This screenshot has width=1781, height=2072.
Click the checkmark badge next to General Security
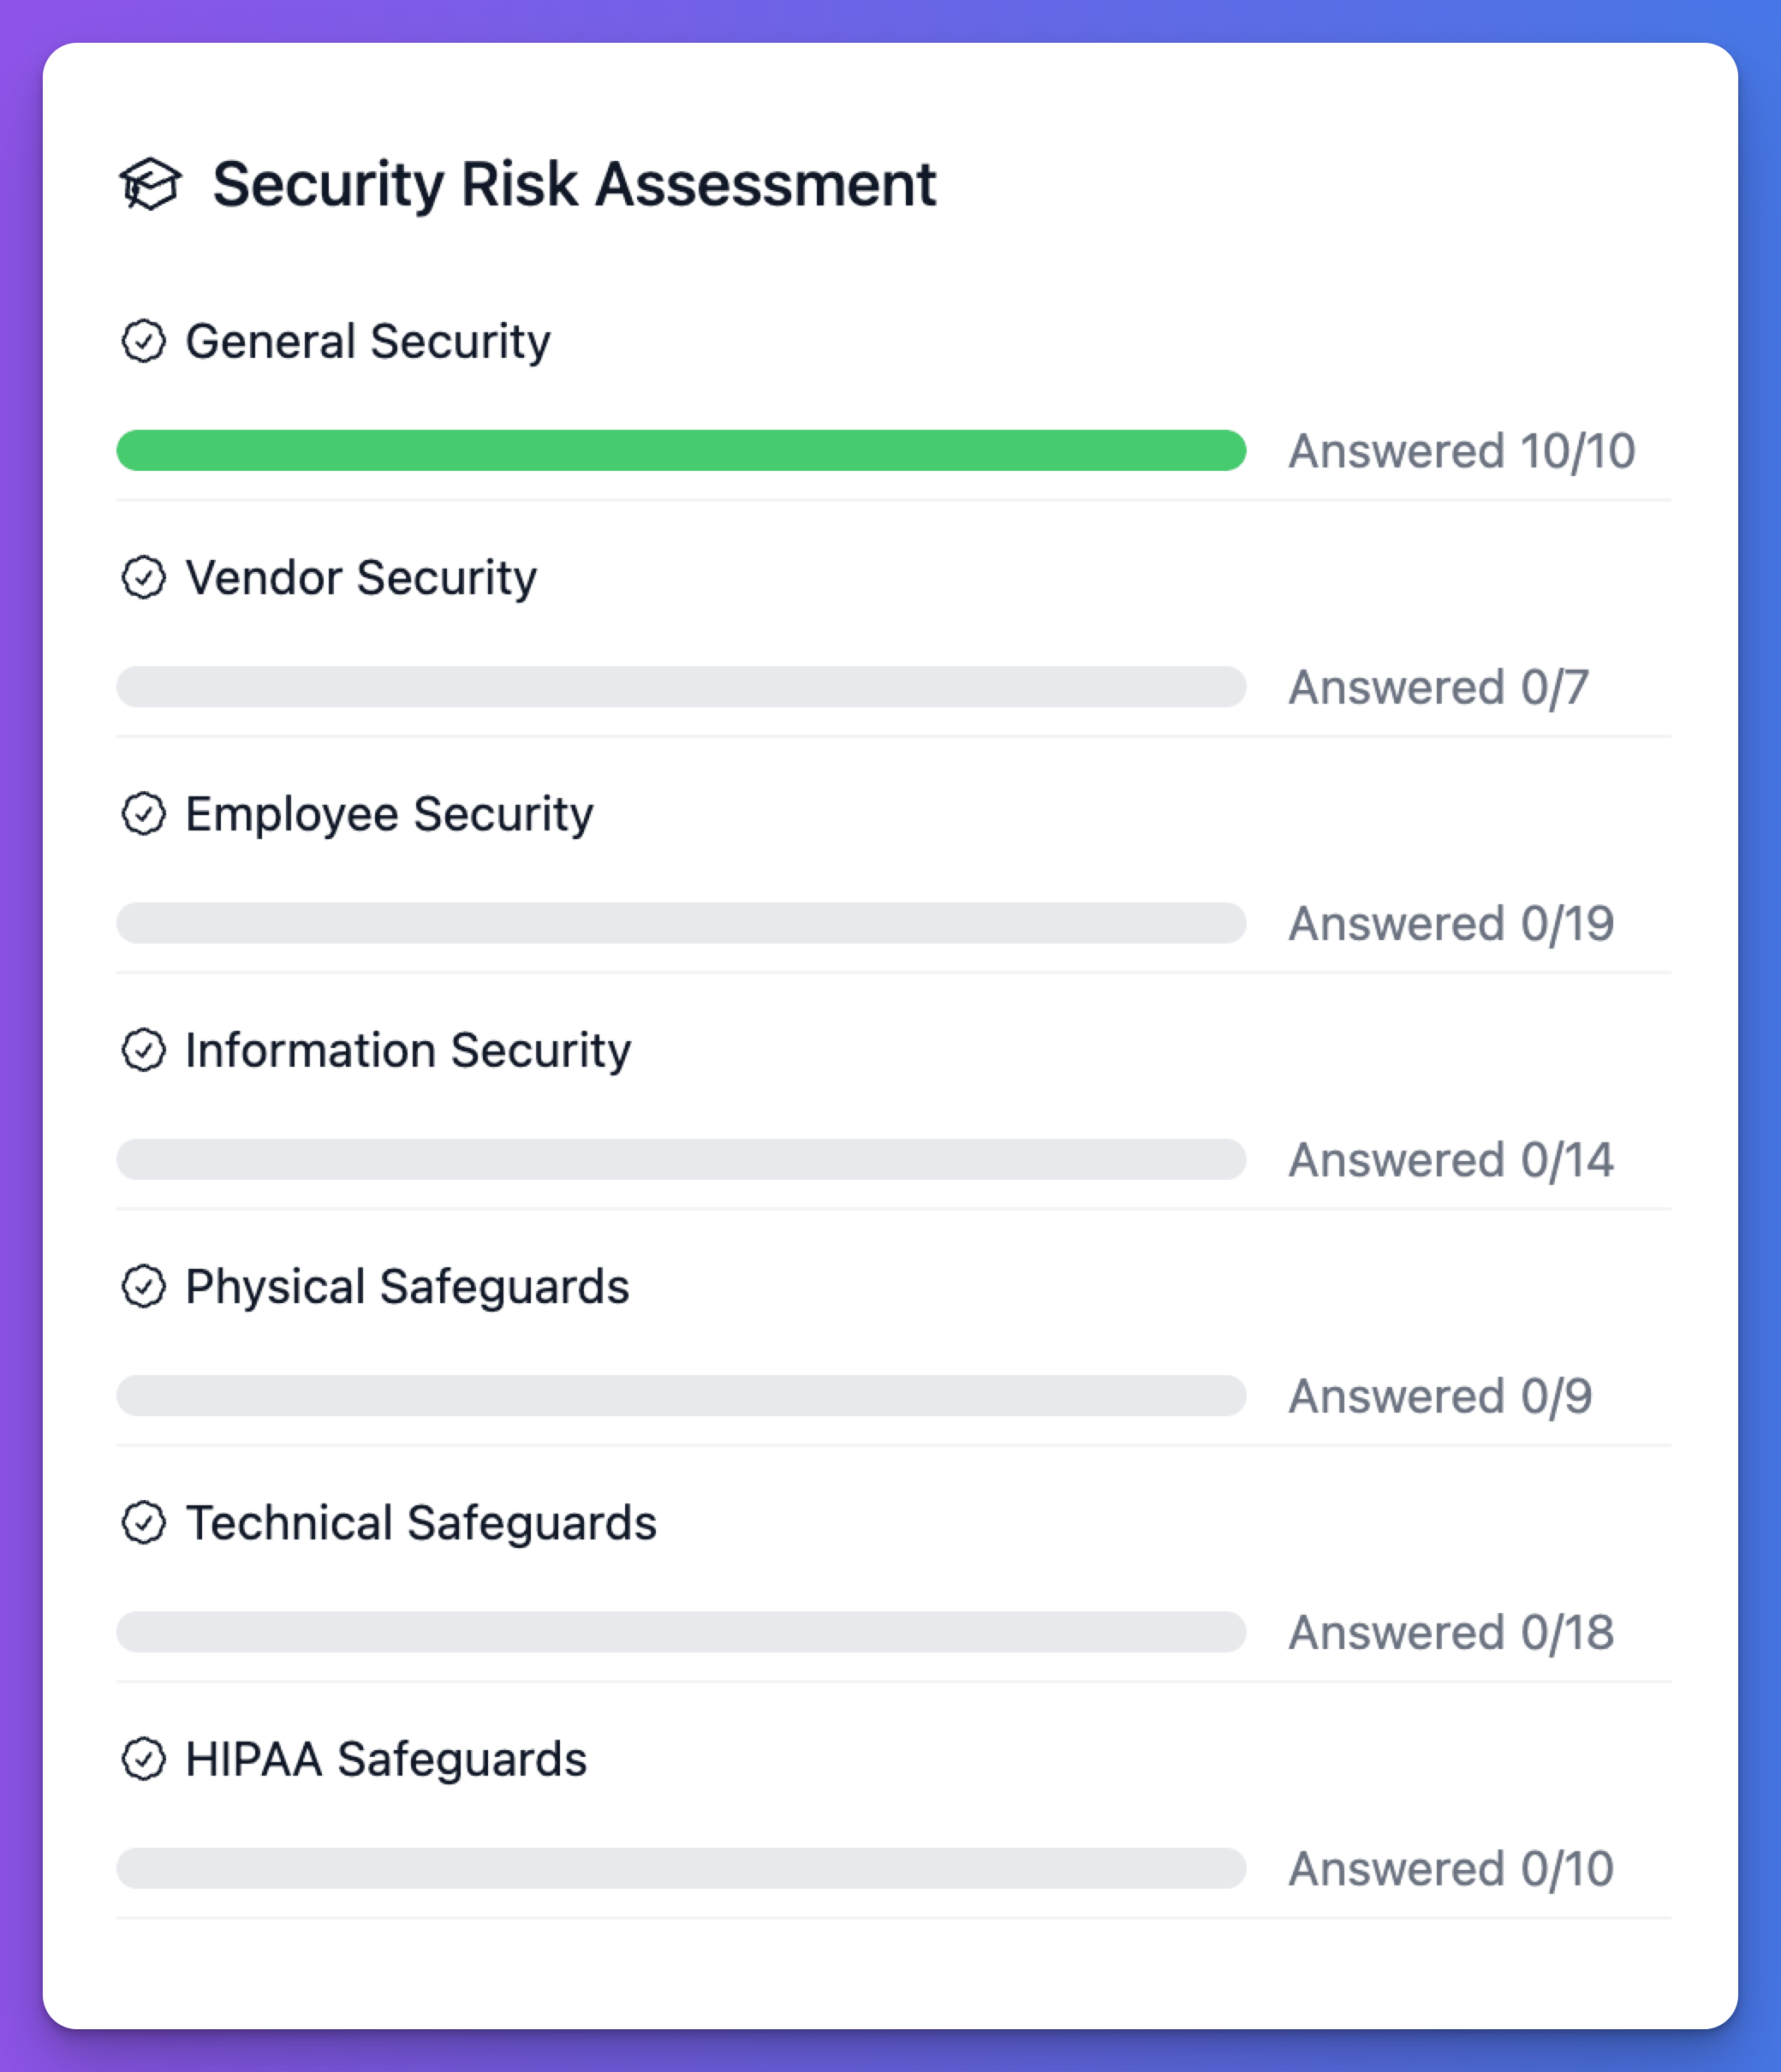tap(143, 341)
